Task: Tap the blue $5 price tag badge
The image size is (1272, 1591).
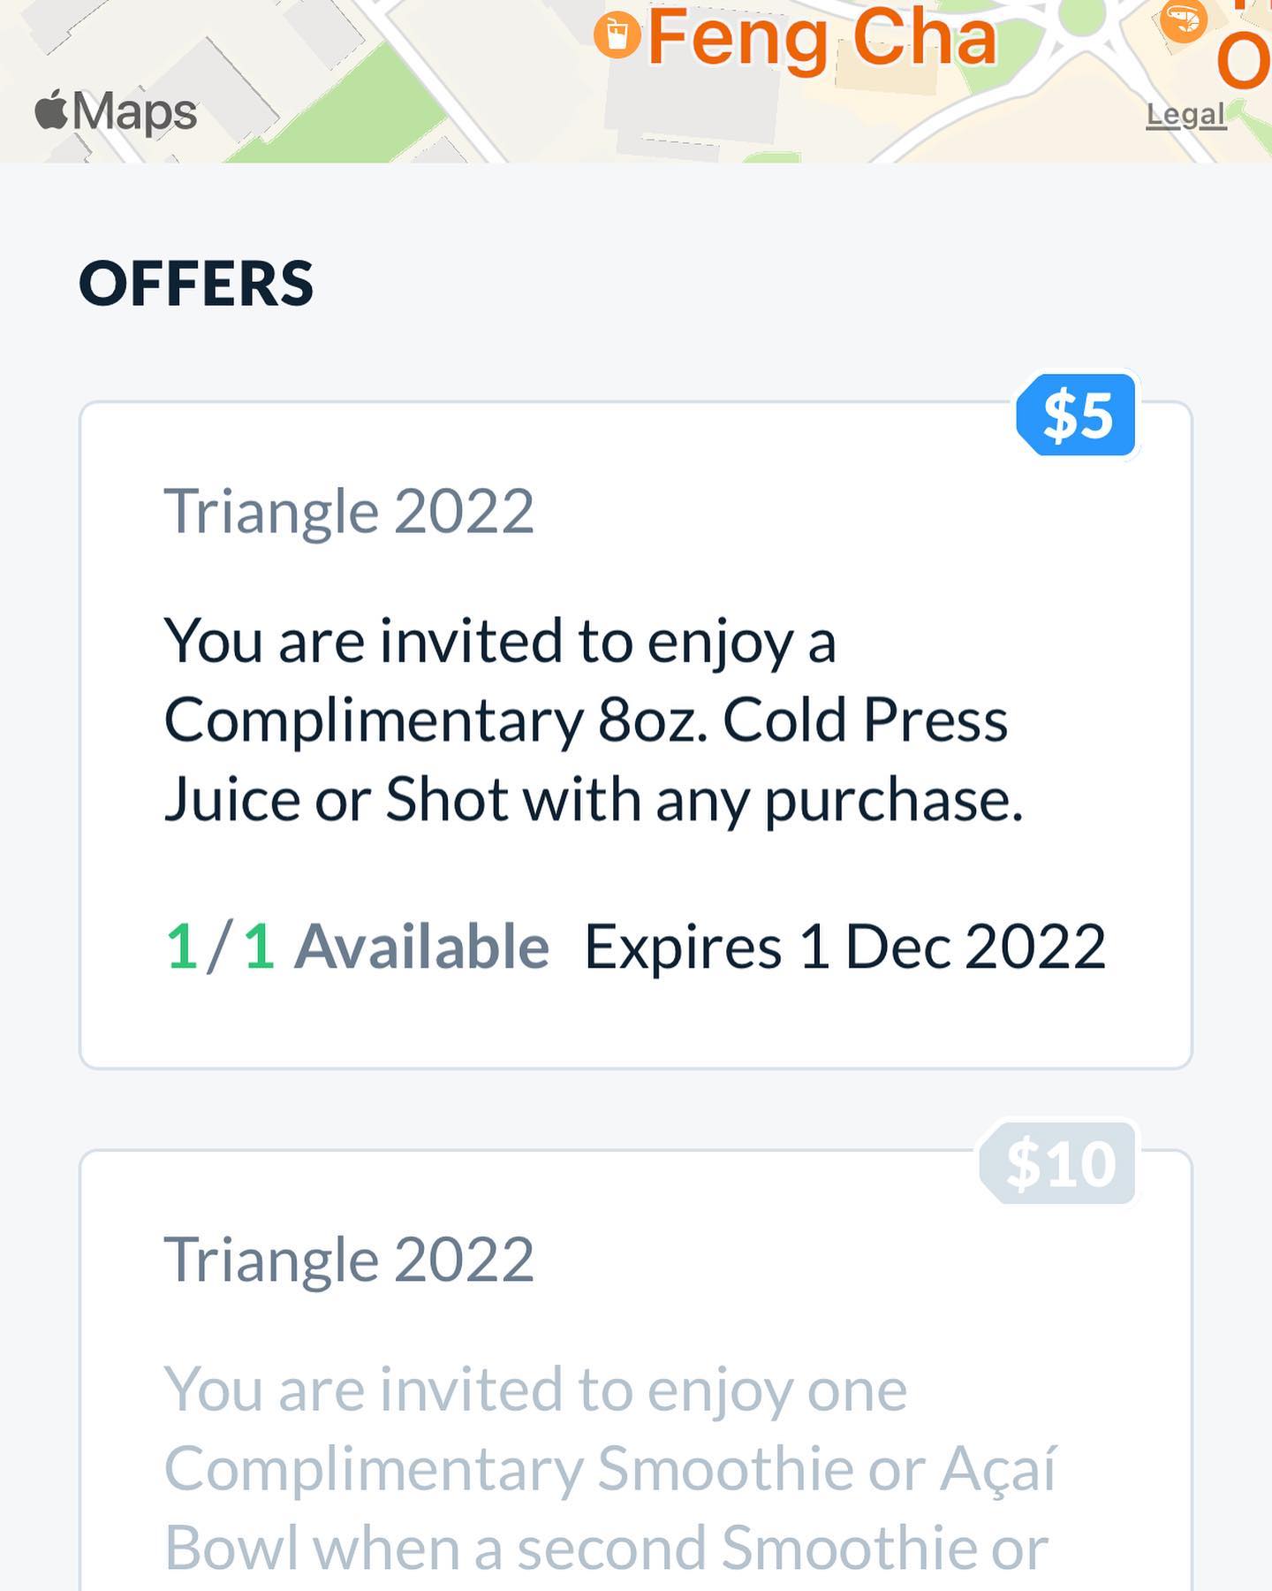Action: (1077, 415)
